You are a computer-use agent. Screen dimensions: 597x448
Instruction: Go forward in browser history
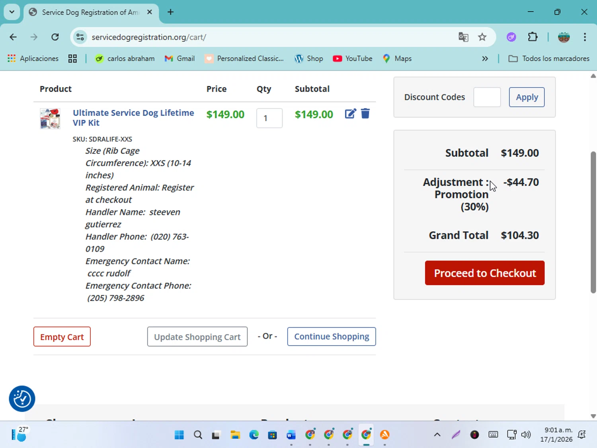[34, 37]
